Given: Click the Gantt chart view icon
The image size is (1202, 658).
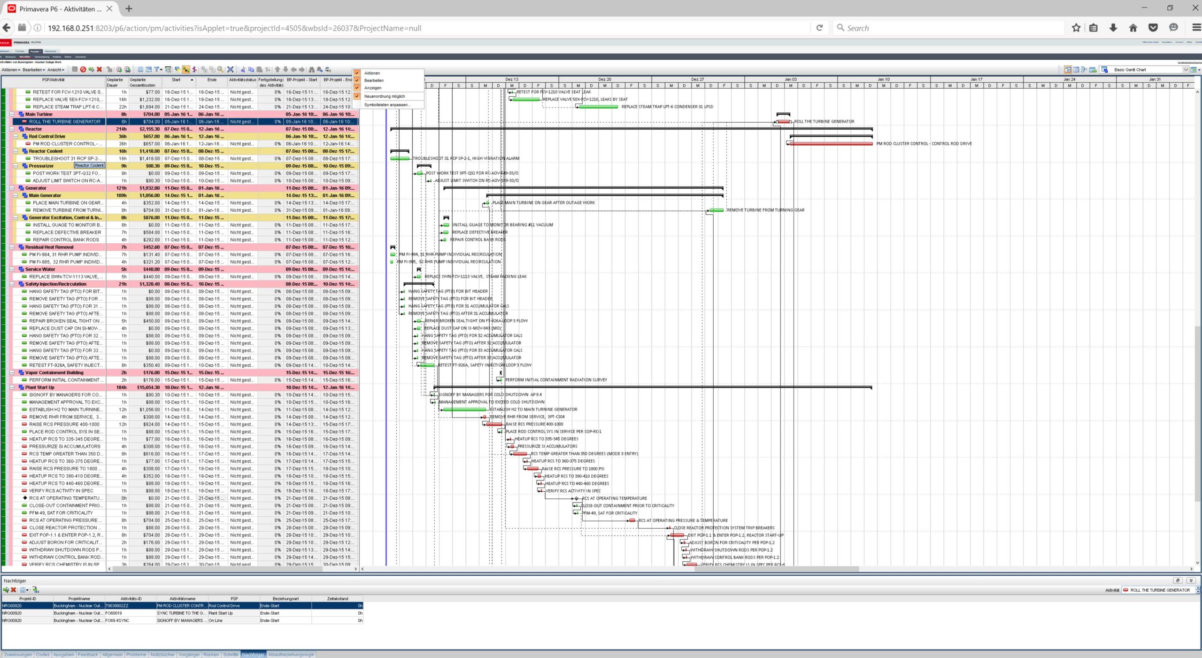Looking at the screenshot, I should pyautogui.click(x=1068, y=70).
